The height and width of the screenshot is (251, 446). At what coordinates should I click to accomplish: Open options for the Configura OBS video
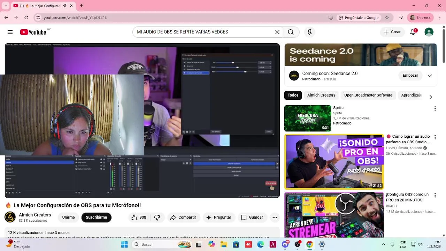click(435, 195)
